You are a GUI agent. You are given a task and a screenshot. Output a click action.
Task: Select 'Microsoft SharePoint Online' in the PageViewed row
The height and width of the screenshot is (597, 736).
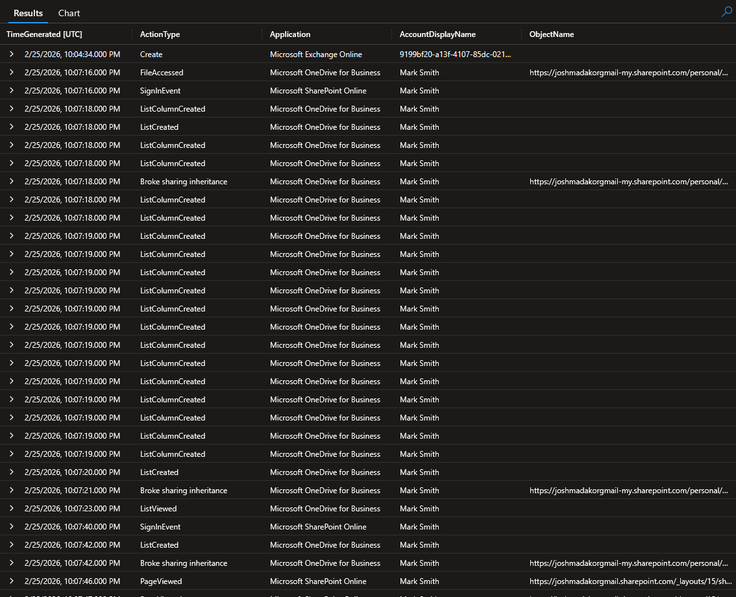click(318, 581)
